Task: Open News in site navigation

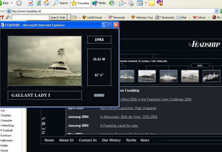Action: coord(145,140)
